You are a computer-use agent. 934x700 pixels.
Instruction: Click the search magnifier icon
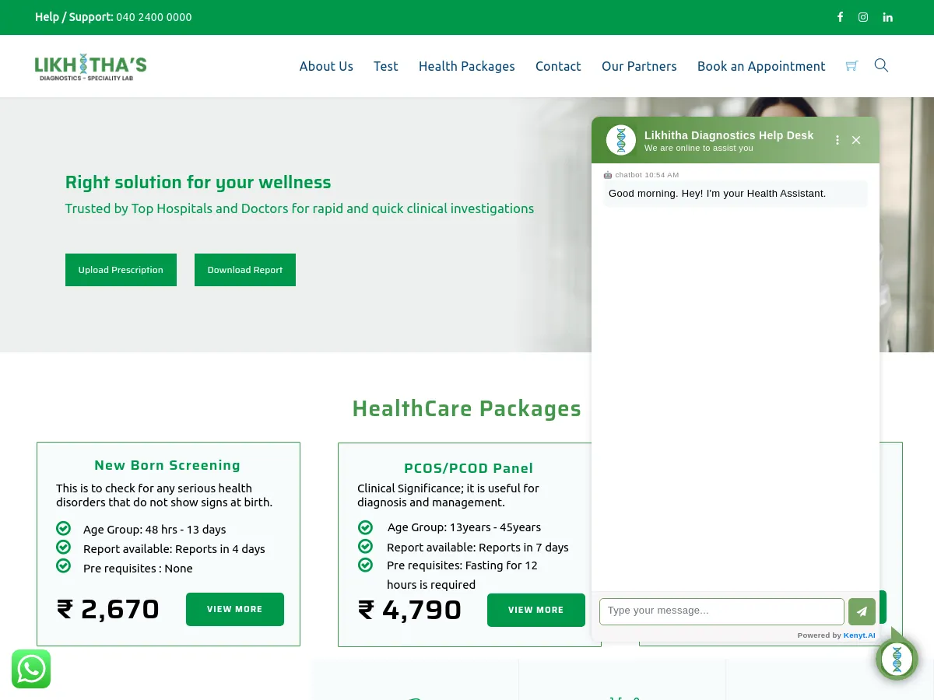click(x=881, y=65)
